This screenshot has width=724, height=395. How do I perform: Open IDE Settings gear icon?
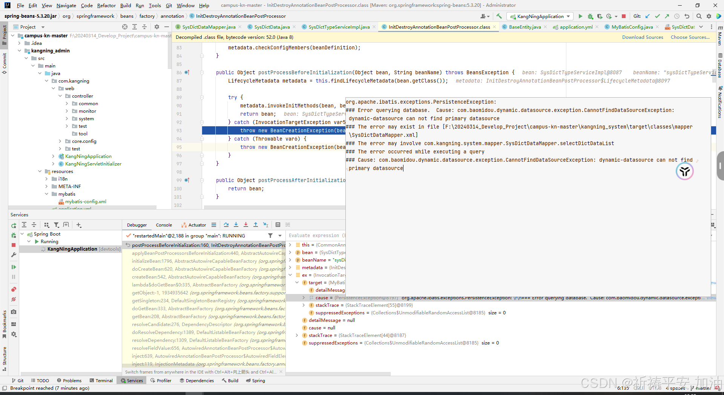709,16
